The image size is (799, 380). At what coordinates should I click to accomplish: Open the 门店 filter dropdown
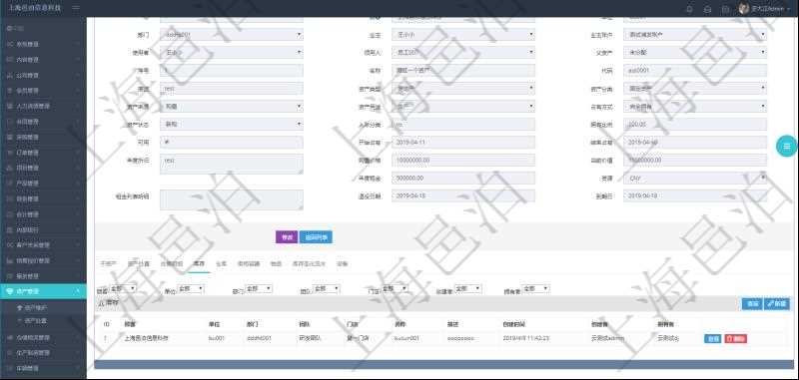395,288
